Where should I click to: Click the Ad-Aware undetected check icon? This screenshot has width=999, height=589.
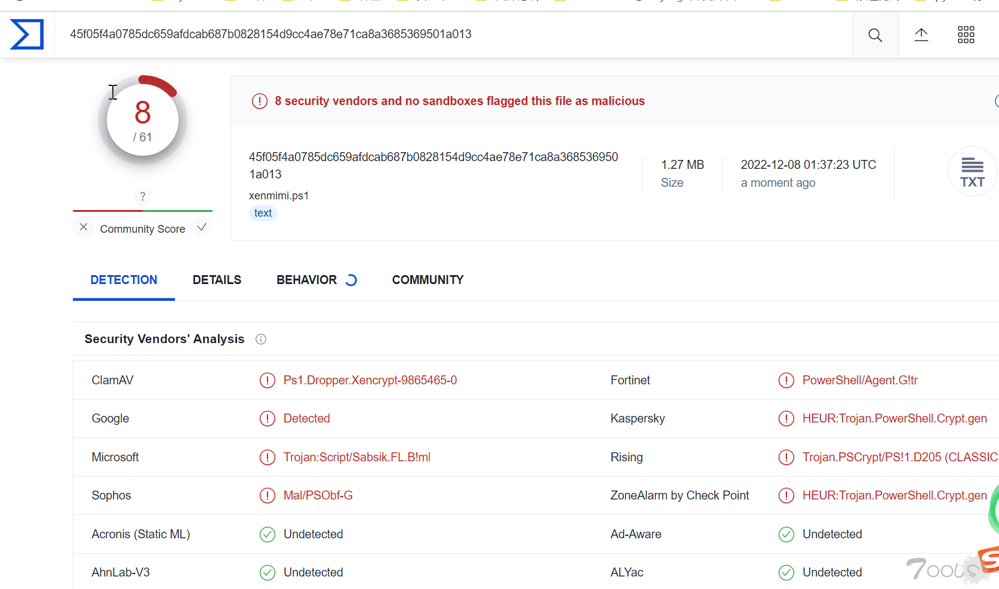click(x=786, y=534)
